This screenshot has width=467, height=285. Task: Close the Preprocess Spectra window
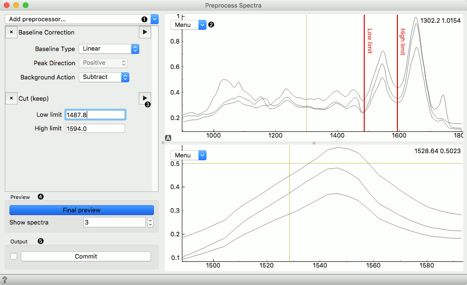pos(7,5)
